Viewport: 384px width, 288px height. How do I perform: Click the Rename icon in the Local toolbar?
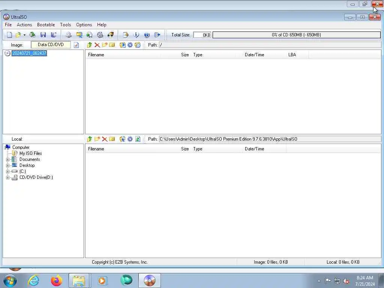click(x=112, y=139)
